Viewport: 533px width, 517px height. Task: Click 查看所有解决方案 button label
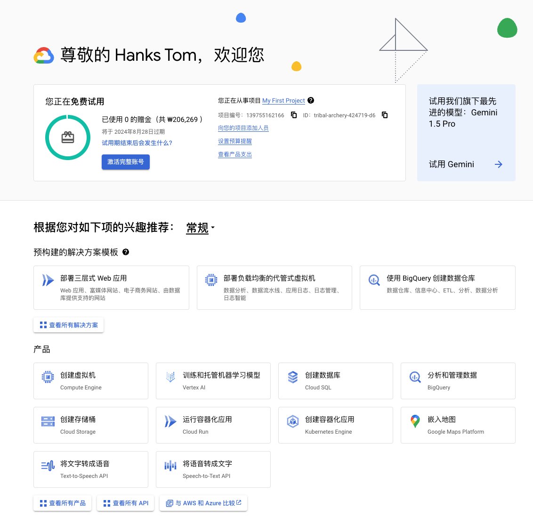[x=73, y=325]
